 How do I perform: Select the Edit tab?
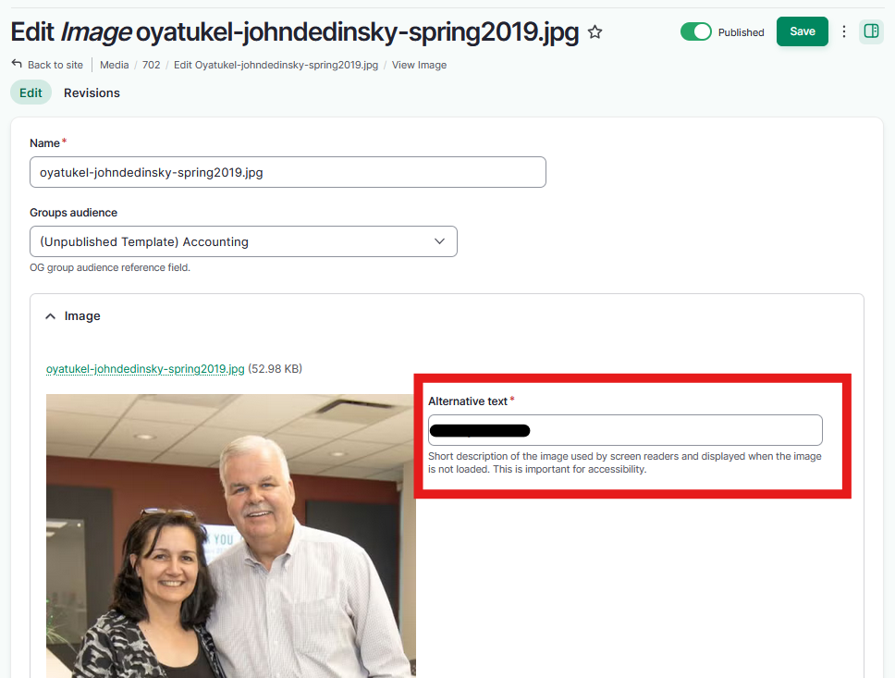click(31, 92)
